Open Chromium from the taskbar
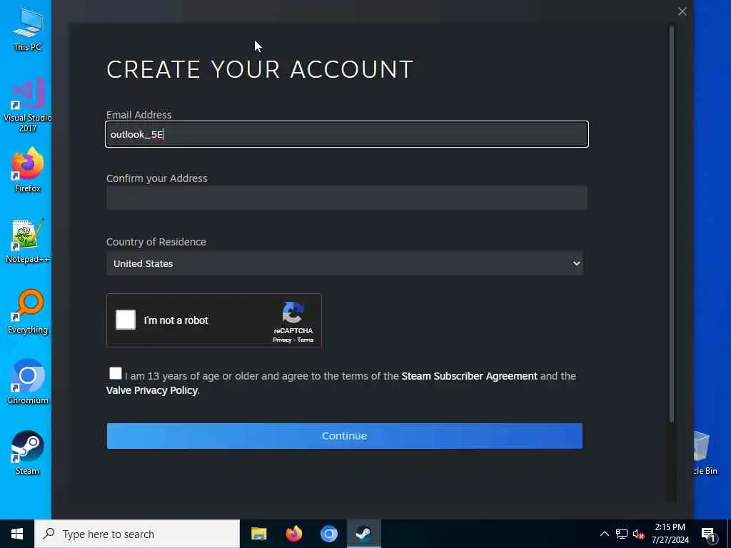Image resolution: width=731 pixels, height=548 pixels. [x=328, y=534]
